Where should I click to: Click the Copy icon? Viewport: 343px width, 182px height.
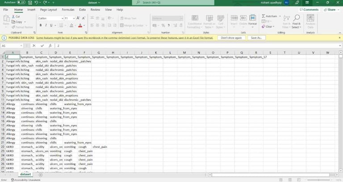[x=13, y=22]
